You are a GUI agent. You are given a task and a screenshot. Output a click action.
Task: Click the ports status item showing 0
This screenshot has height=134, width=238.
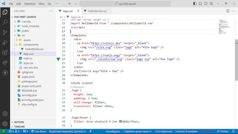pyautogui.click(x=25, y=131)
